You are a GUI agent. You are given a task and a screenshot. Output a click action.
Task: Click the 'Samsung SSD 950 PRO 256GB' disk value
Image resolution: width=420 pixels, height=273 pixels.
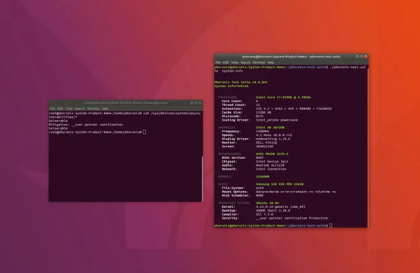tap(280, 184)
